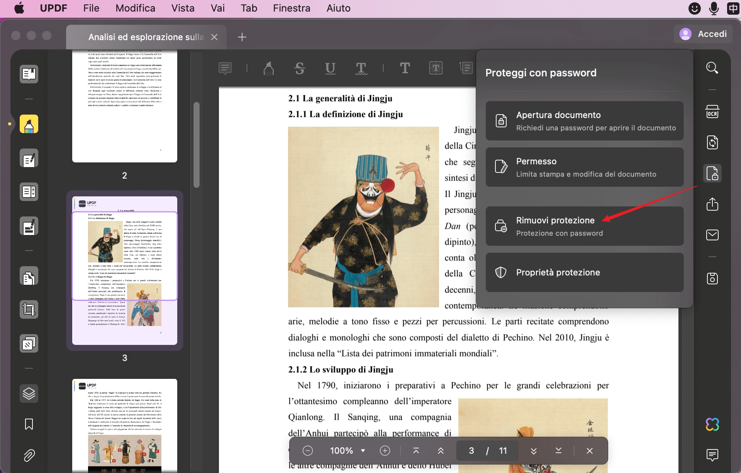Edit the current page number field
Image resolution: width=741 pixels, height=473 pixels.
click(x=471, y=451)
